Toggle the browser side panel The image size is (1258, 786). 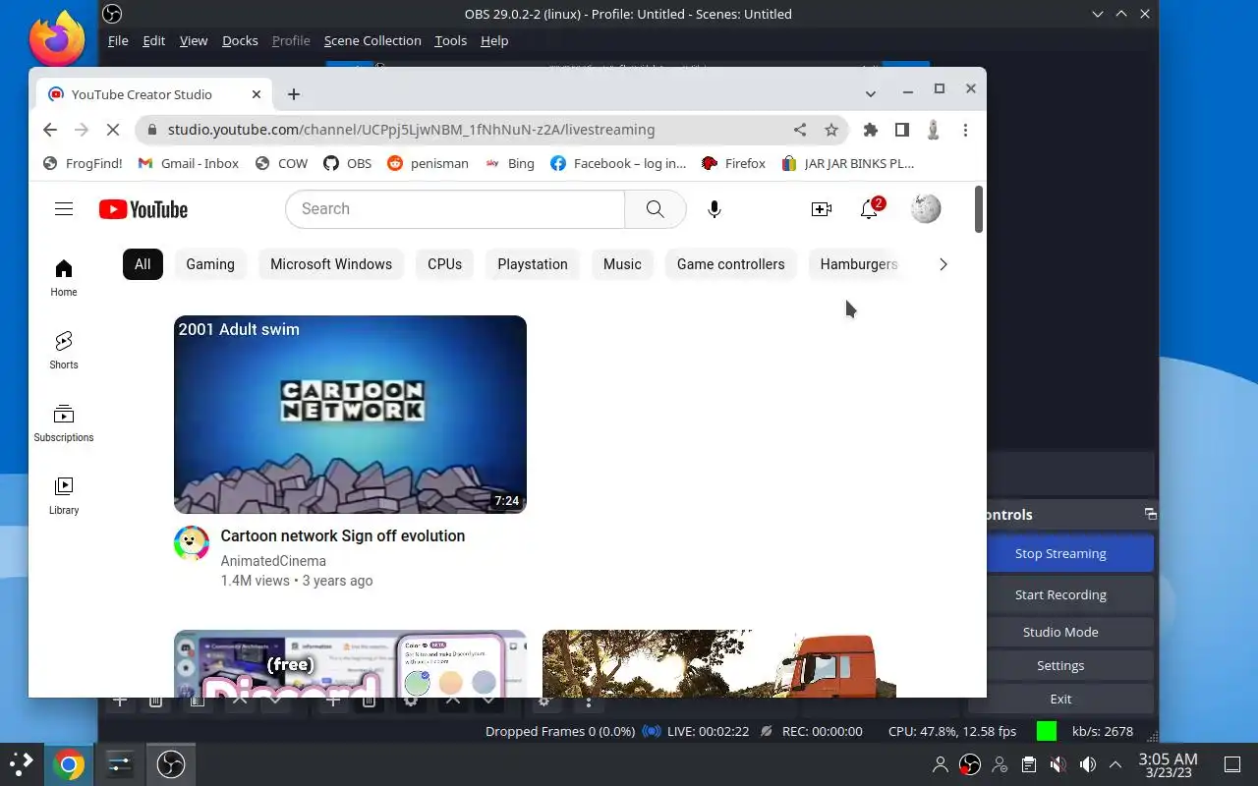901,130
